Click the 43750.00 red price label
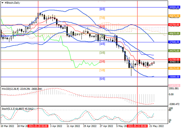This screenshot has width=181, height=129. (174, 25)
